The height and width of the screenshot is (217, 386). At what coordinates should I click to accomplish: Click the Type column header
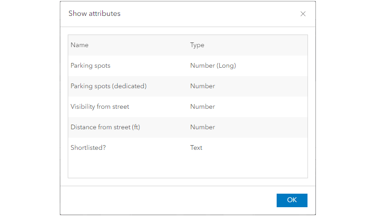(x=197, y=45)
